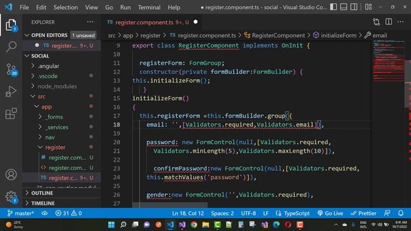Collapse the register folder
Screen dimensions: 411x231
point(62,147)
